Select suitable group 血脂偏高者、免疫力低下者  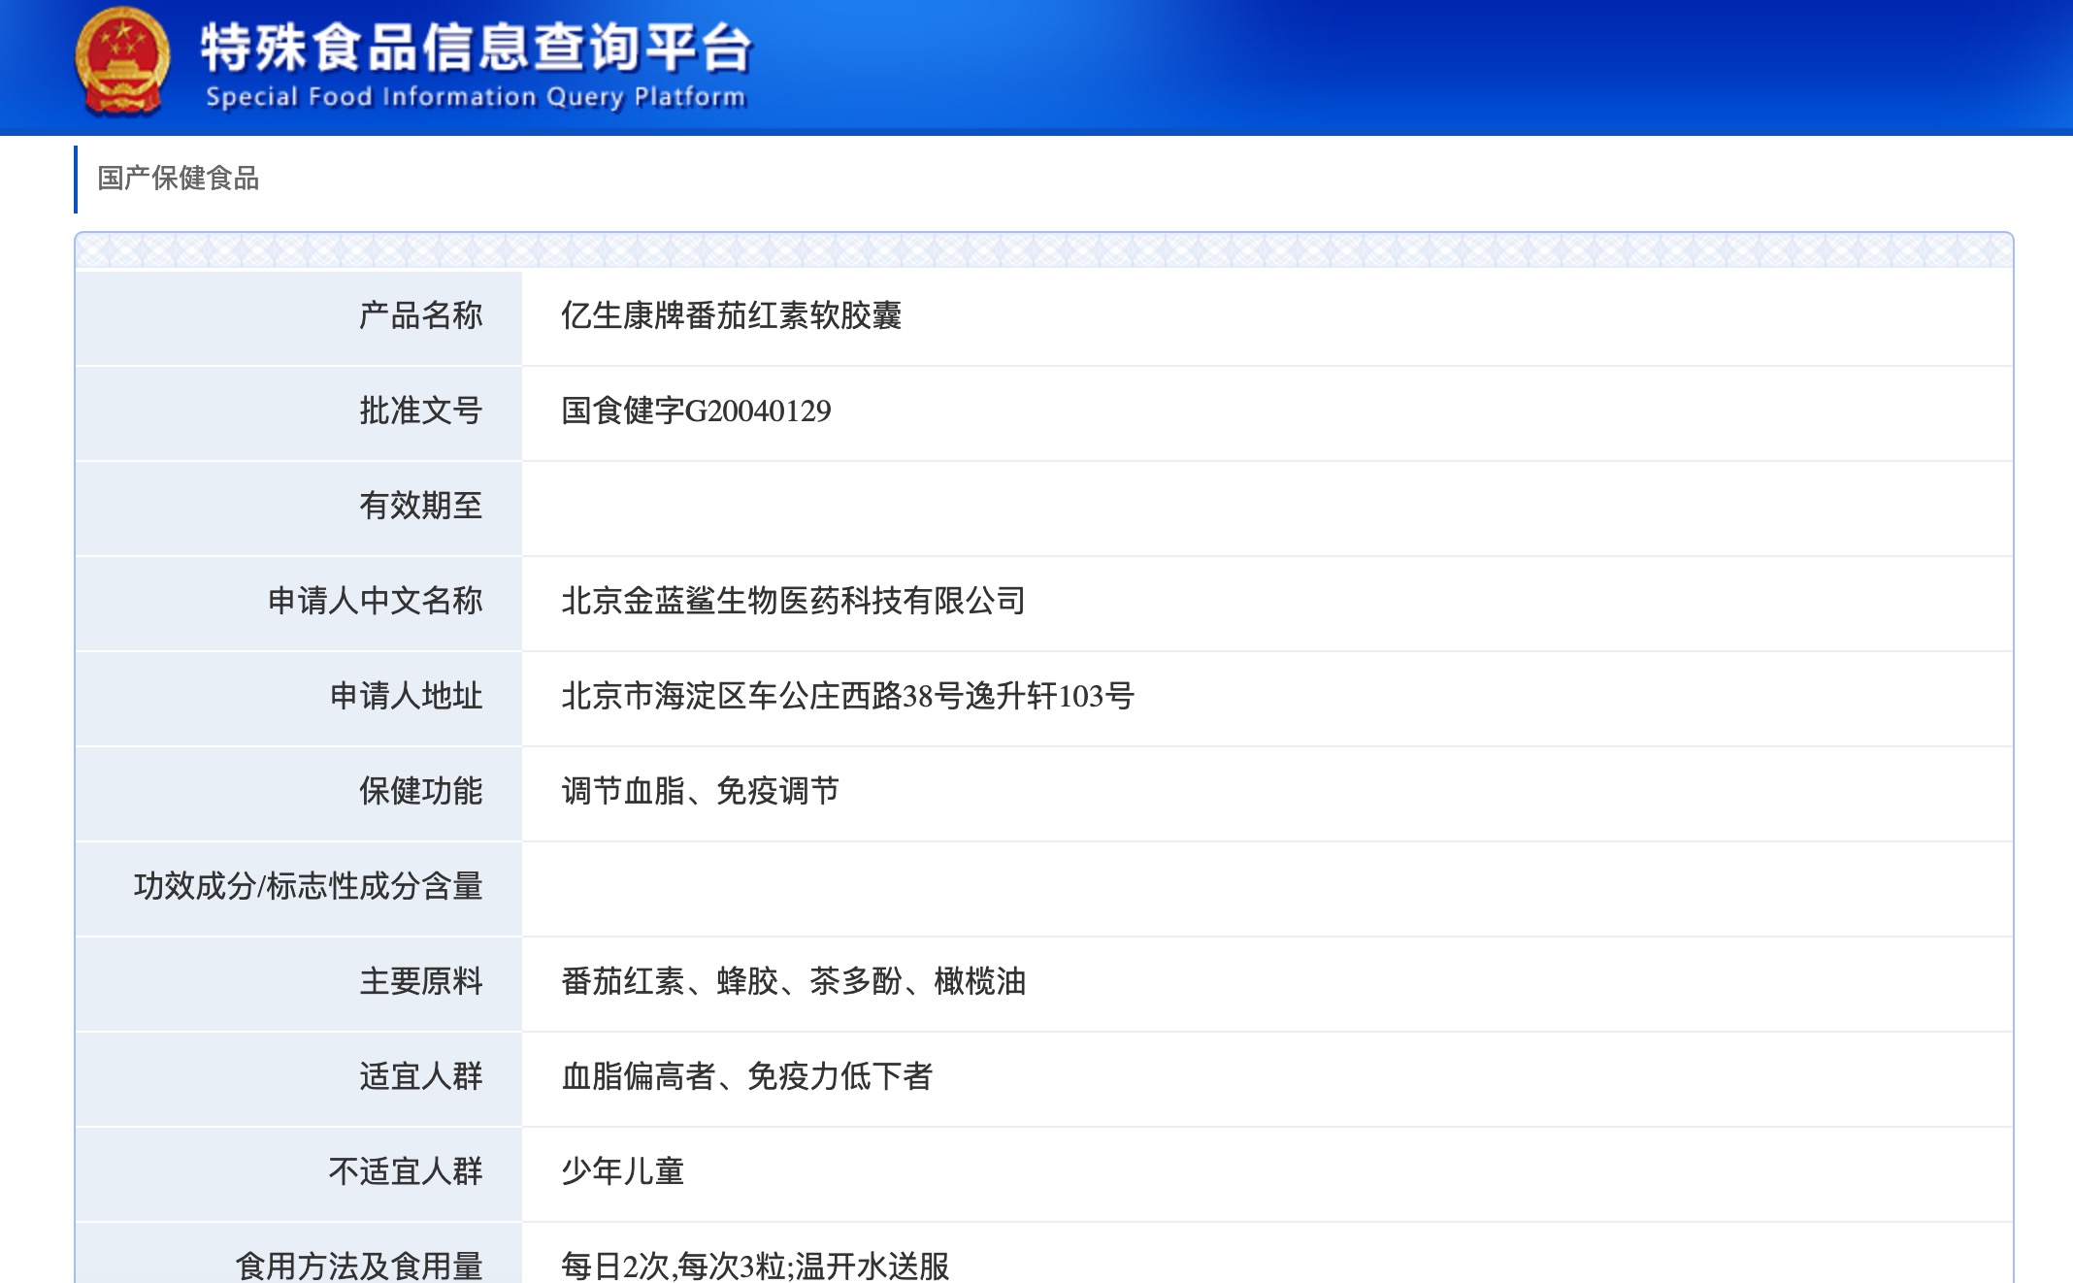click(x=746, y=1076)
